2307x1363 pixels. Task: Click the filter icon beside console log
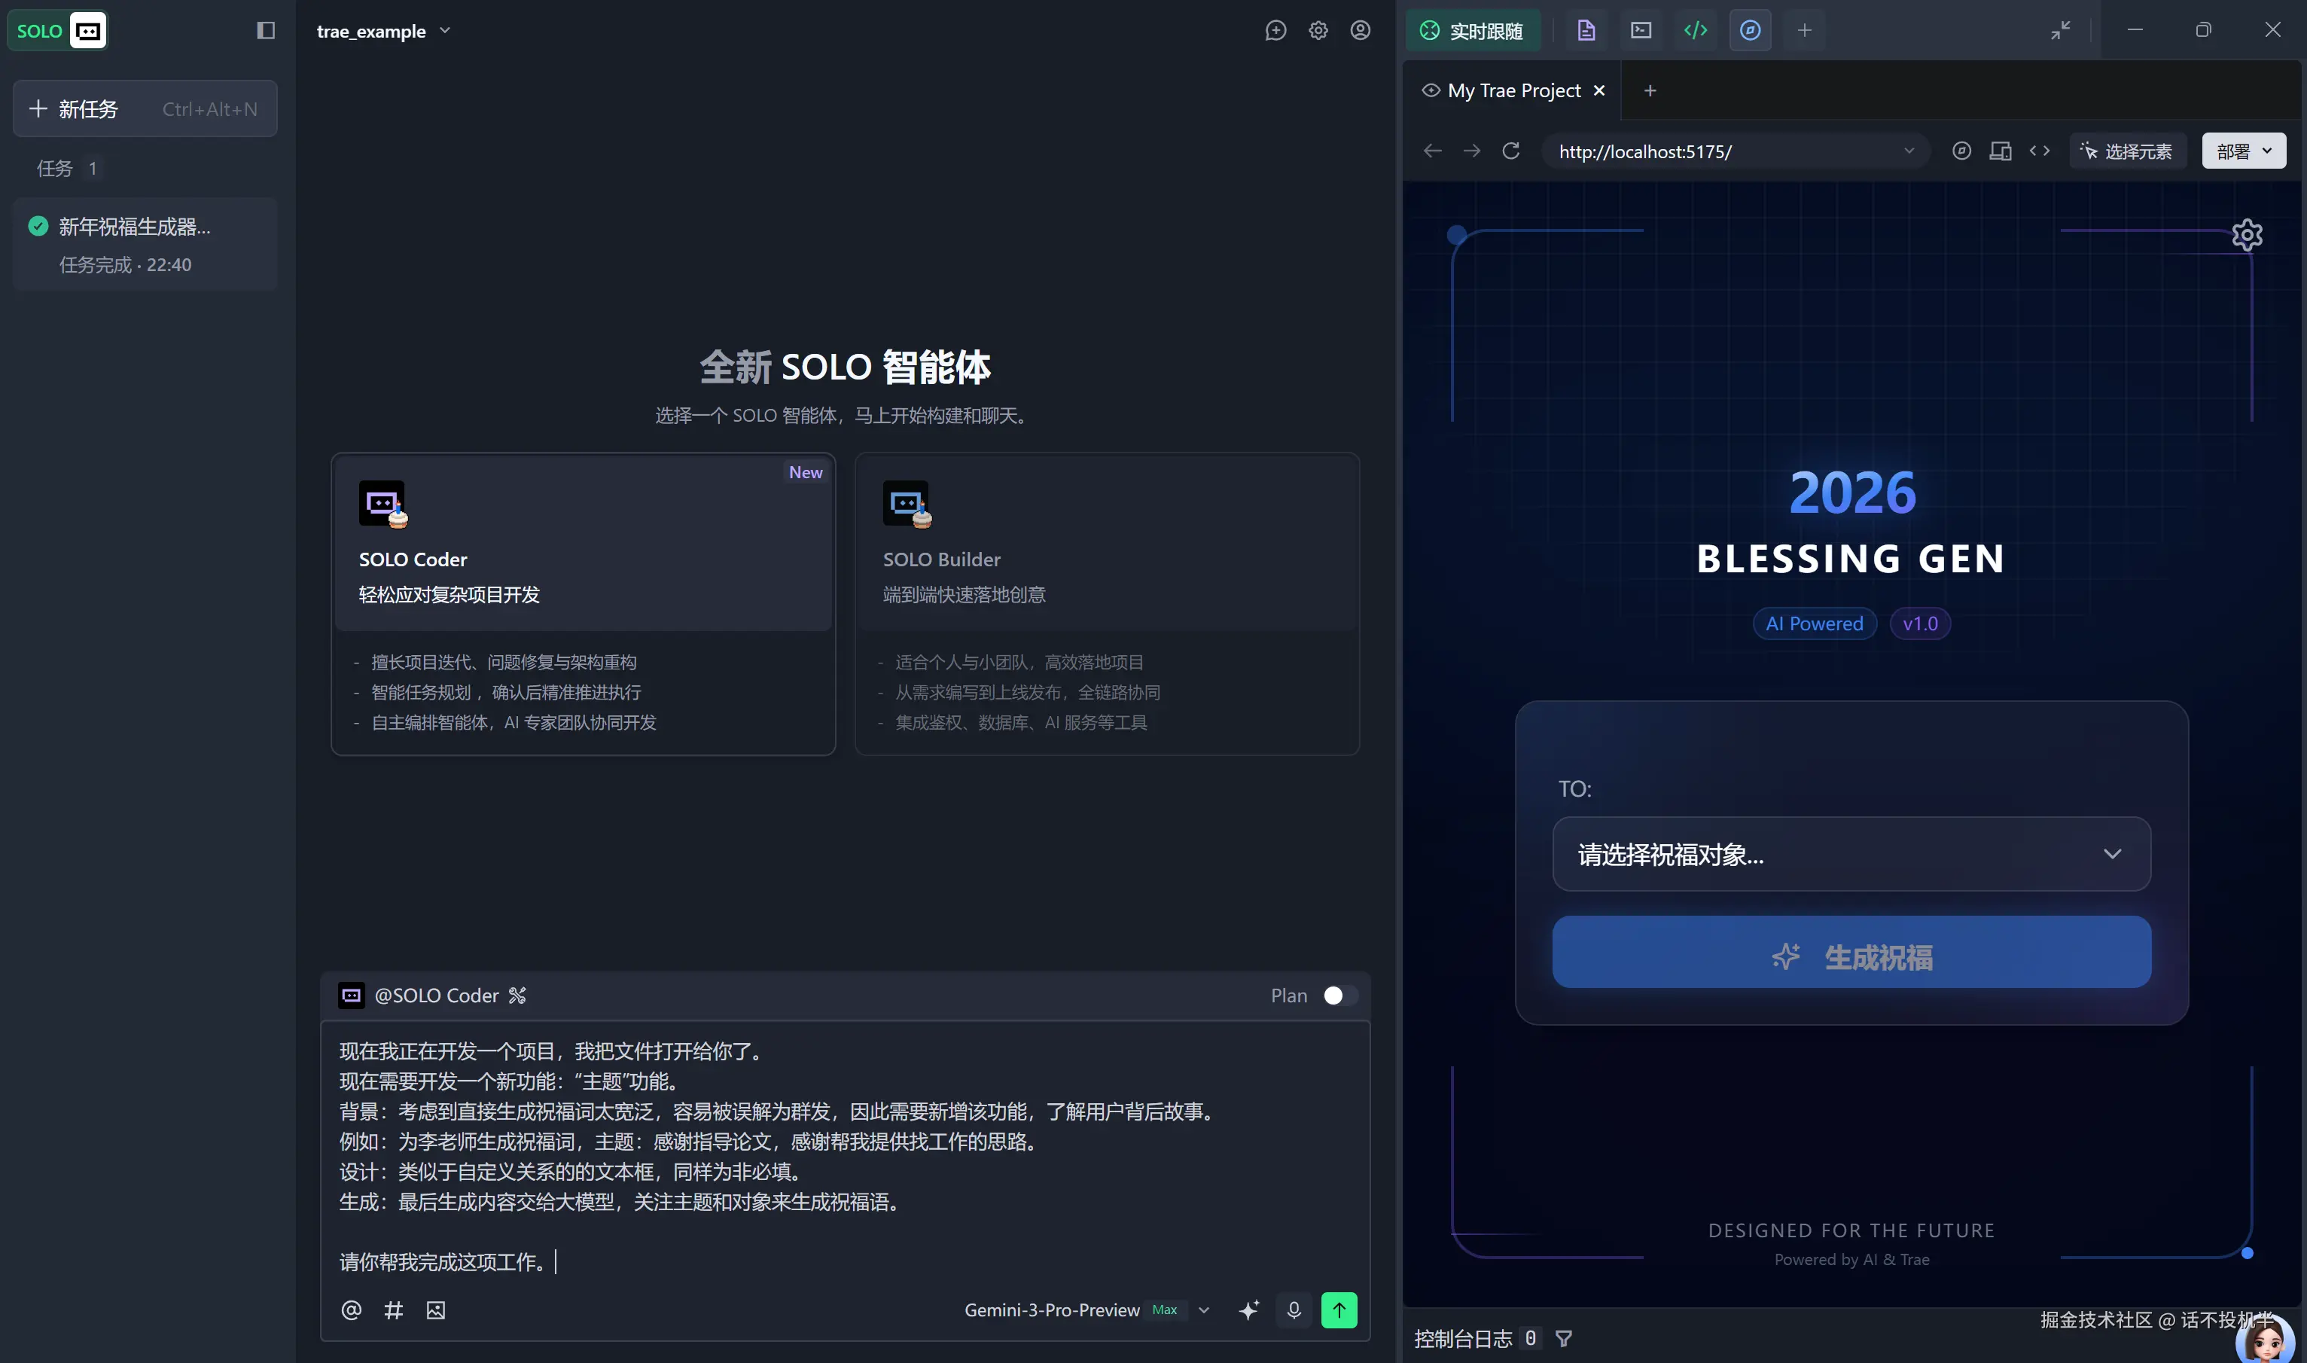pos(1564,1338)
